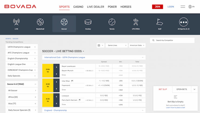
Task: Open the calendar view dropdown
Action: click(101, 45)
